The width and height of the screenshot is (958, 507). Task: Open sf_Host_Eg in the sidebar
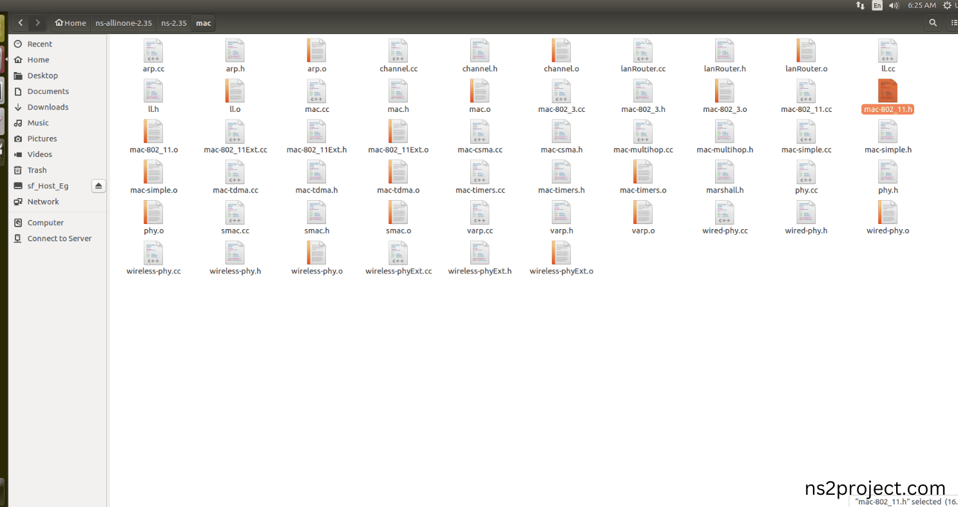49,186
